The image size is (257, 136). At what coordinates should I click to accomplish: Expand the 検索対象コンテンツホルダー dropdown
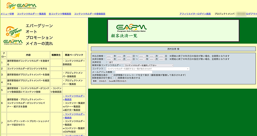[x=149, y=65]
